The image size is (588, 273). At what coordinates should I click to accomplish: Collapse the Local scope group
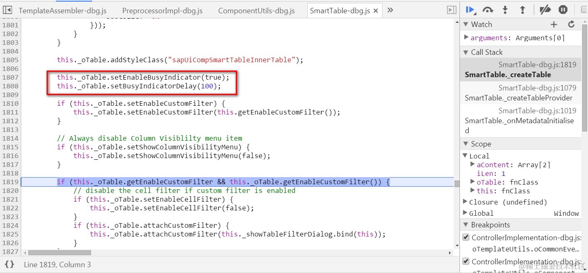coord(465,156)
